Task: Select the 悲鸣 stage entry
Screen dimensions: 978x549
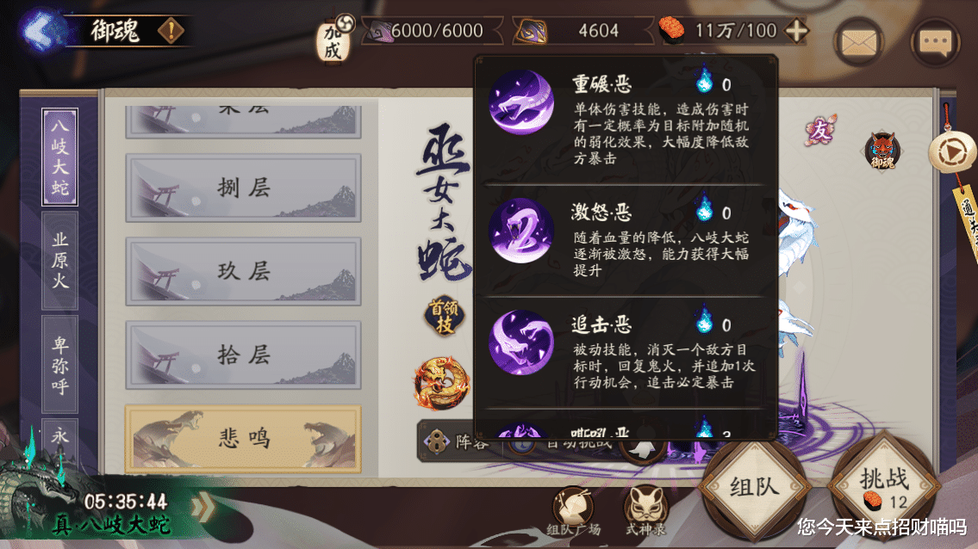Action: 243,439
